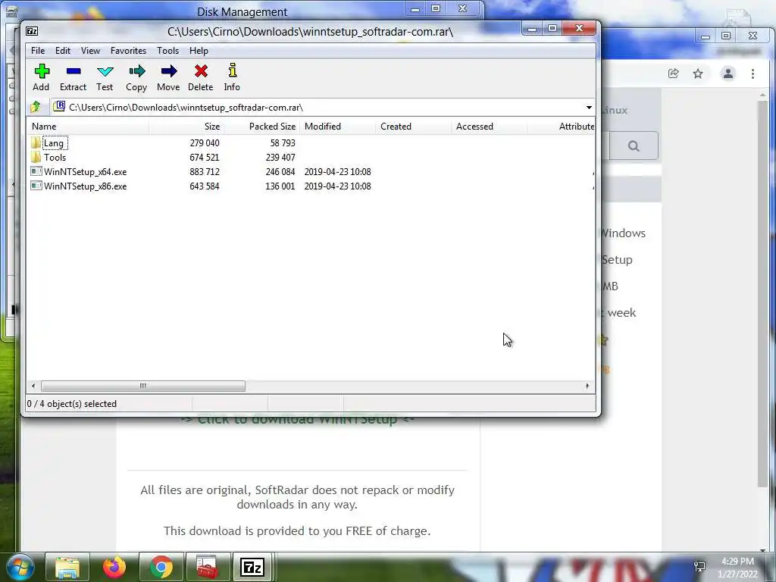The image size is (776, 582).
Task: Click the horizontal scrollbar thumb in 7-Zip
Action: 143,386
